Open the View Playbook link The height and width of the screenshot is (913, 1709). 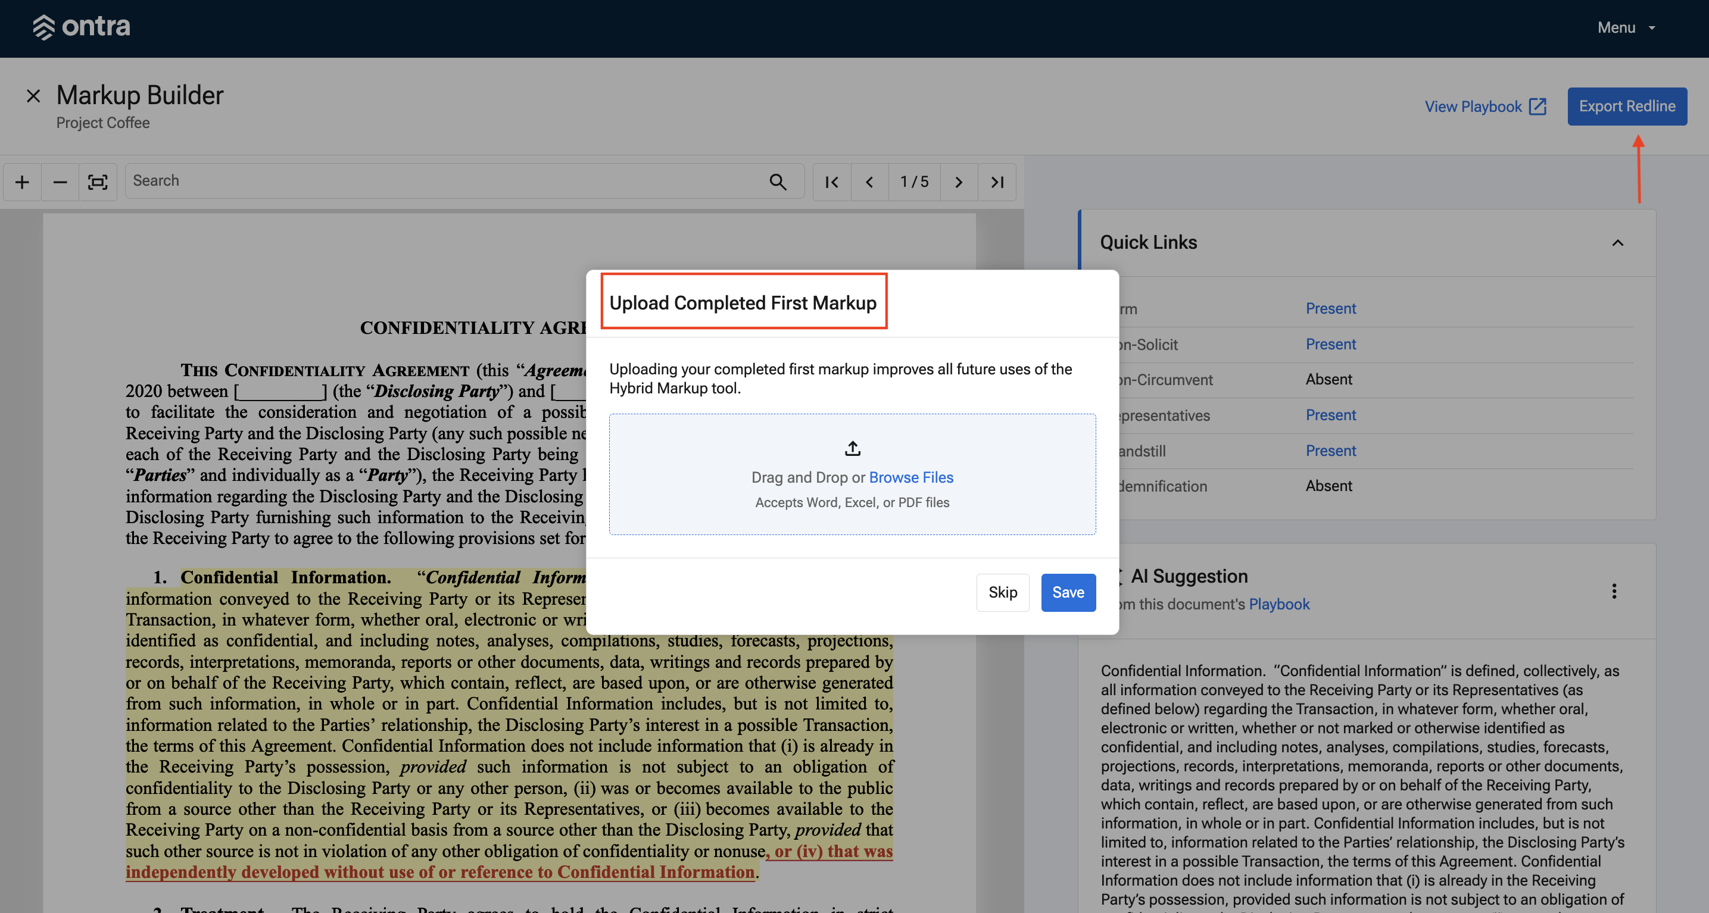[1486, 107]
